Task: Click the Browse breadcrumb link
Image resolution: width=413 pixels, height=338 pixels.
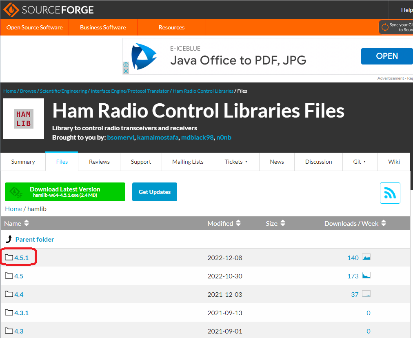Action: 28,91
